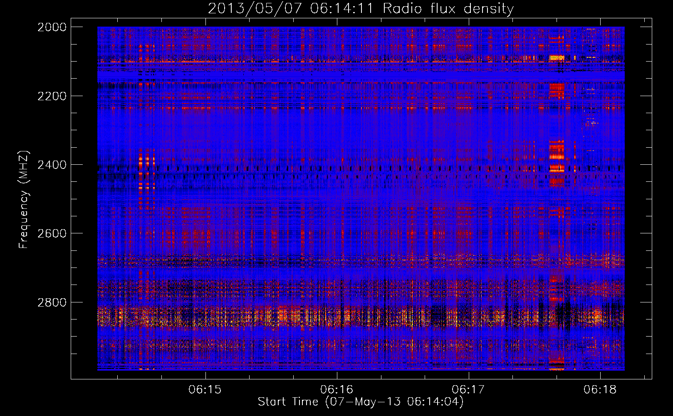Click the plot title 'Radio flux density'

448,9
